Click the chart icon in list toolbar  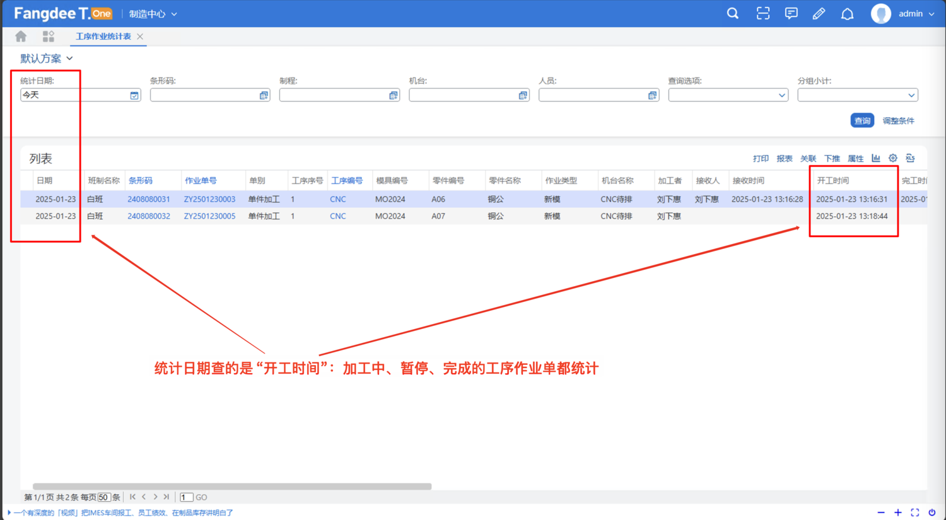click(x=876, y=158)
